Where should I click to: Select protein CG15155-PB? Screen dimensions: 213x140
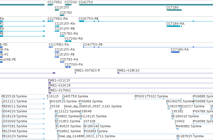tap(65, 55)
